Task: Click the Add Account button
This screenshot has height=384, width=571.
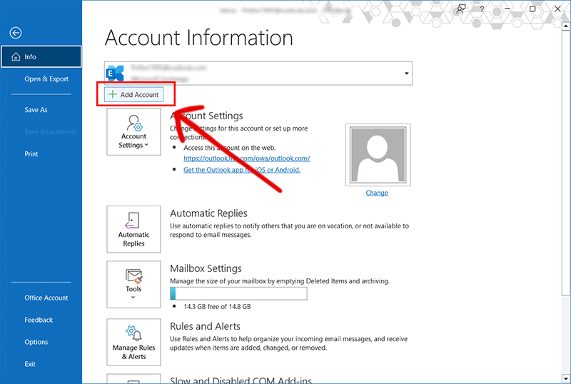Action: 133,95
